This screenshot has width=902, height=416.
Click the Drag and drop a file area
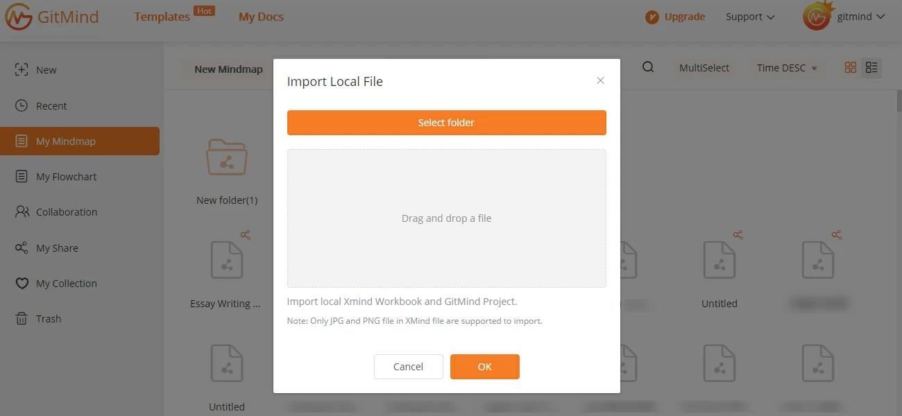tap(447, 218)
